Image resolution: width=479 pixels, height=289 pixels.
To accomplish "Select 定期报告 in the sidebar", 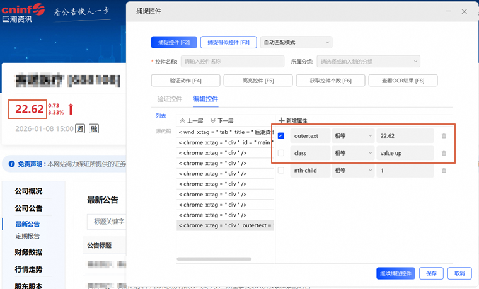I will 28,236.
